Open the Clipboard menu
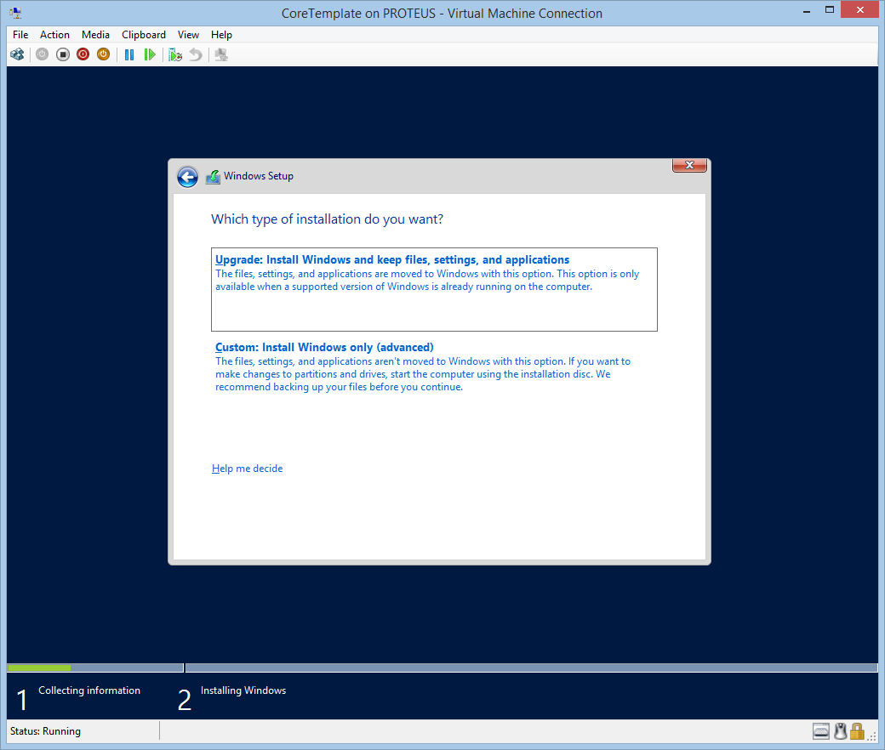Image resolution: width=885 pixels, height=750 pixels. click(144, 35)
